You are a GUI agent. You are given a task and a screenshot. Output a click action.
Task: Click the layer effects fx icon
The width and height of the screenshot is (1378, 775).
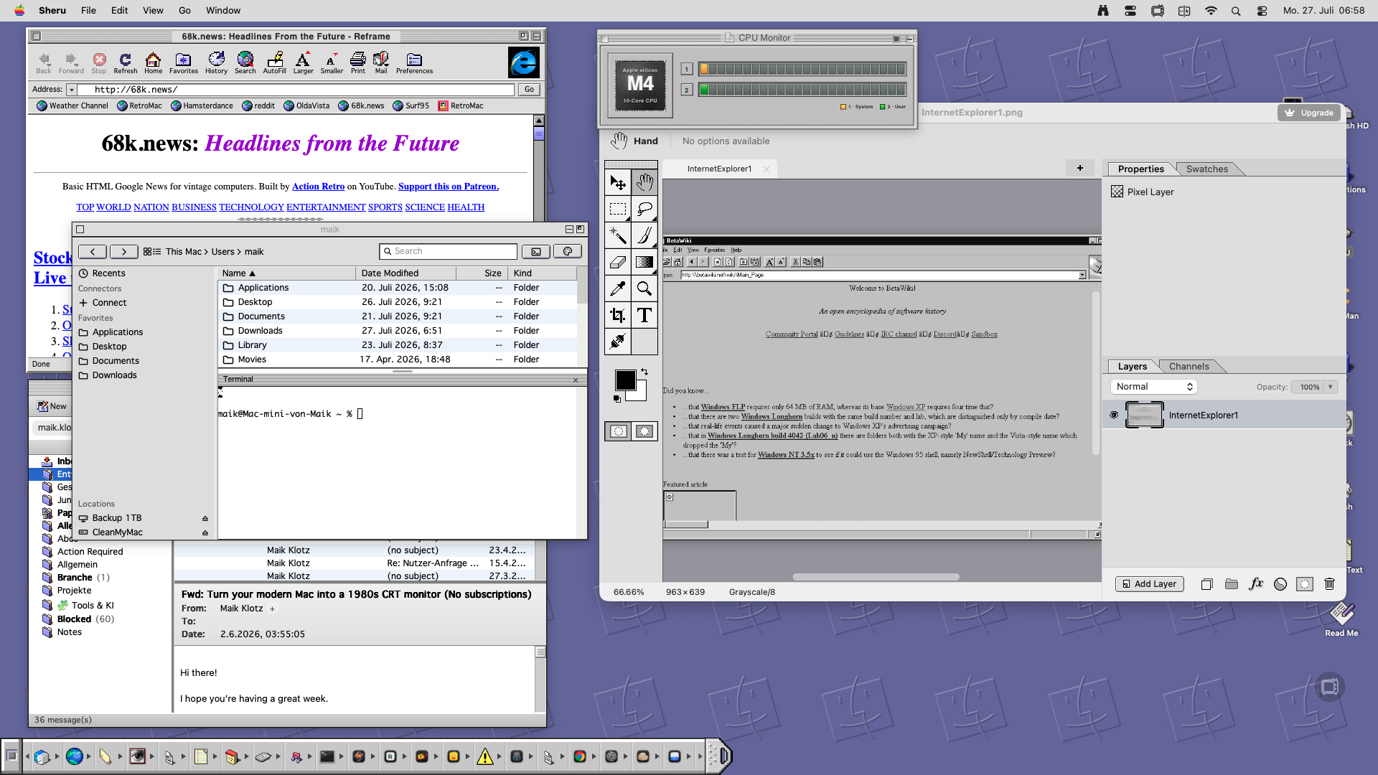pos(1256,584)
